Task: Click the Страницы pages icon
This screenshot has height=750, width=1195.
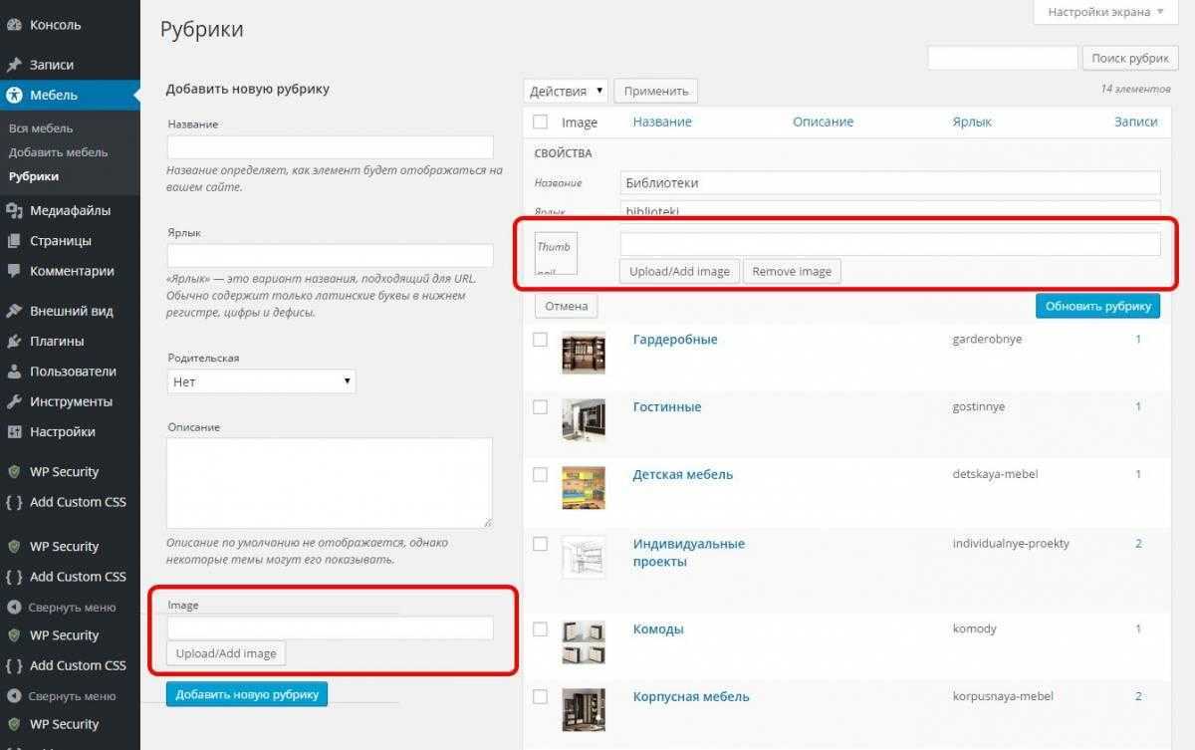Action: 14,241
